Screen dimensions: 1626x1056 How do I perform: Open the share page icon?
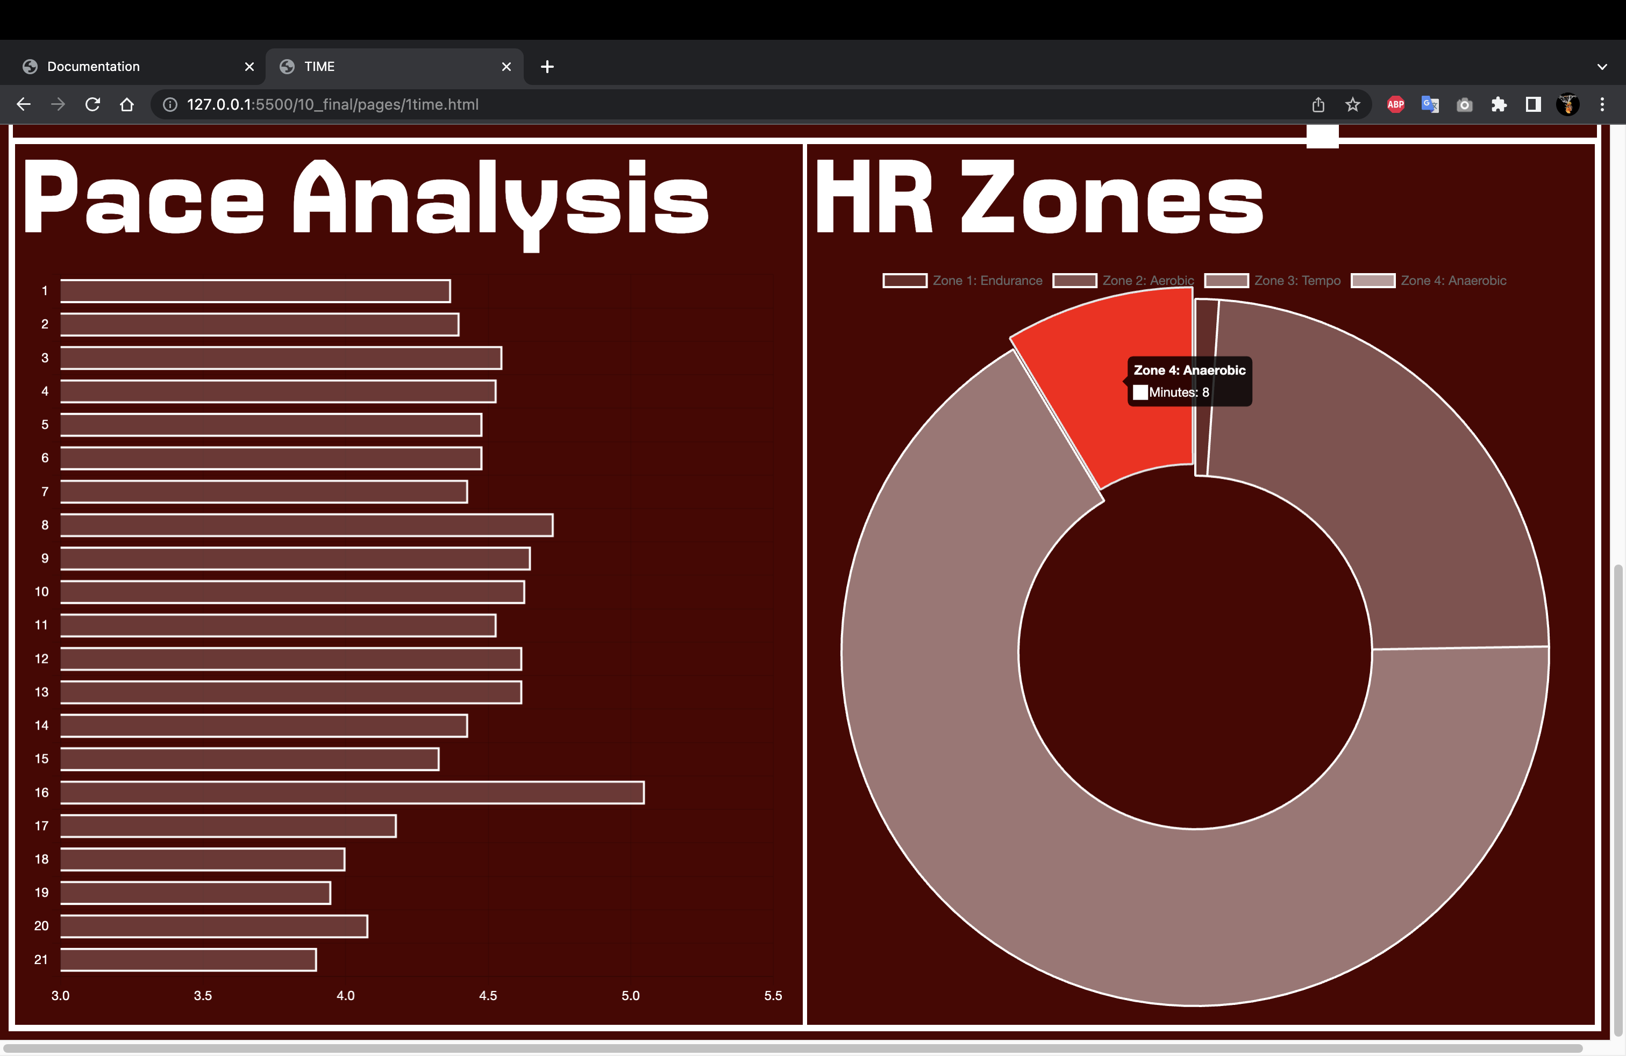click(1318, 104)
